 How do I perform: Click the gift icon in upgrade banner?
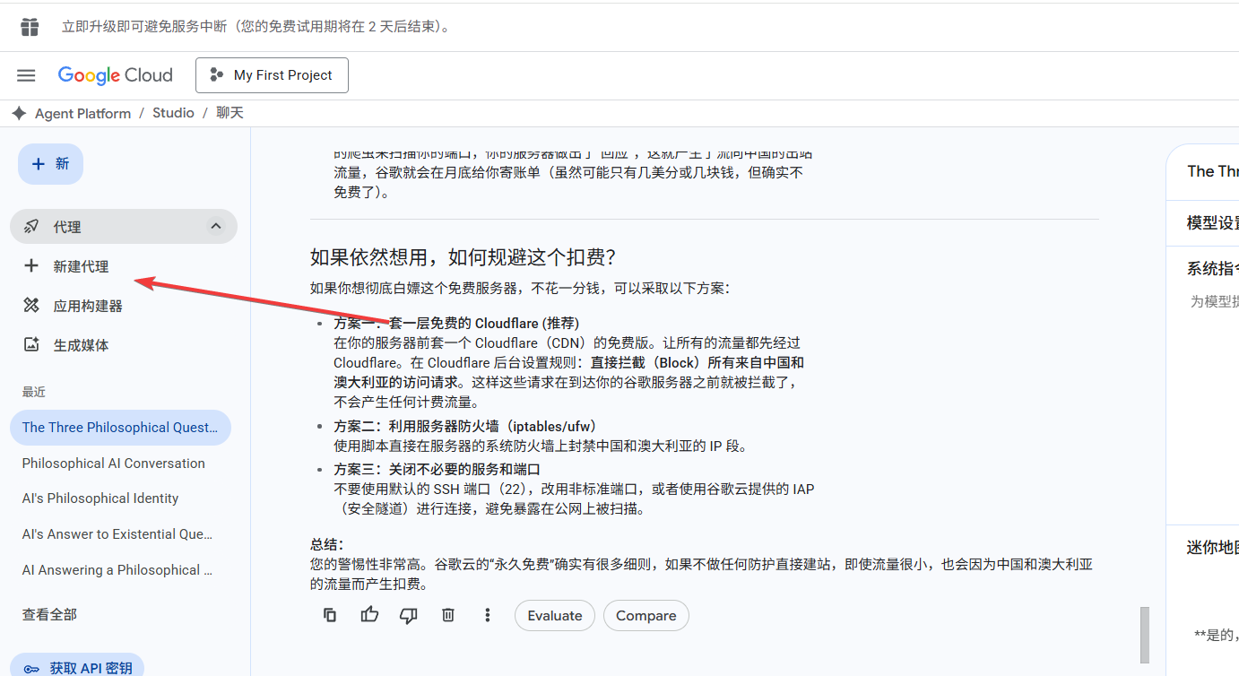tap(30, 27)
